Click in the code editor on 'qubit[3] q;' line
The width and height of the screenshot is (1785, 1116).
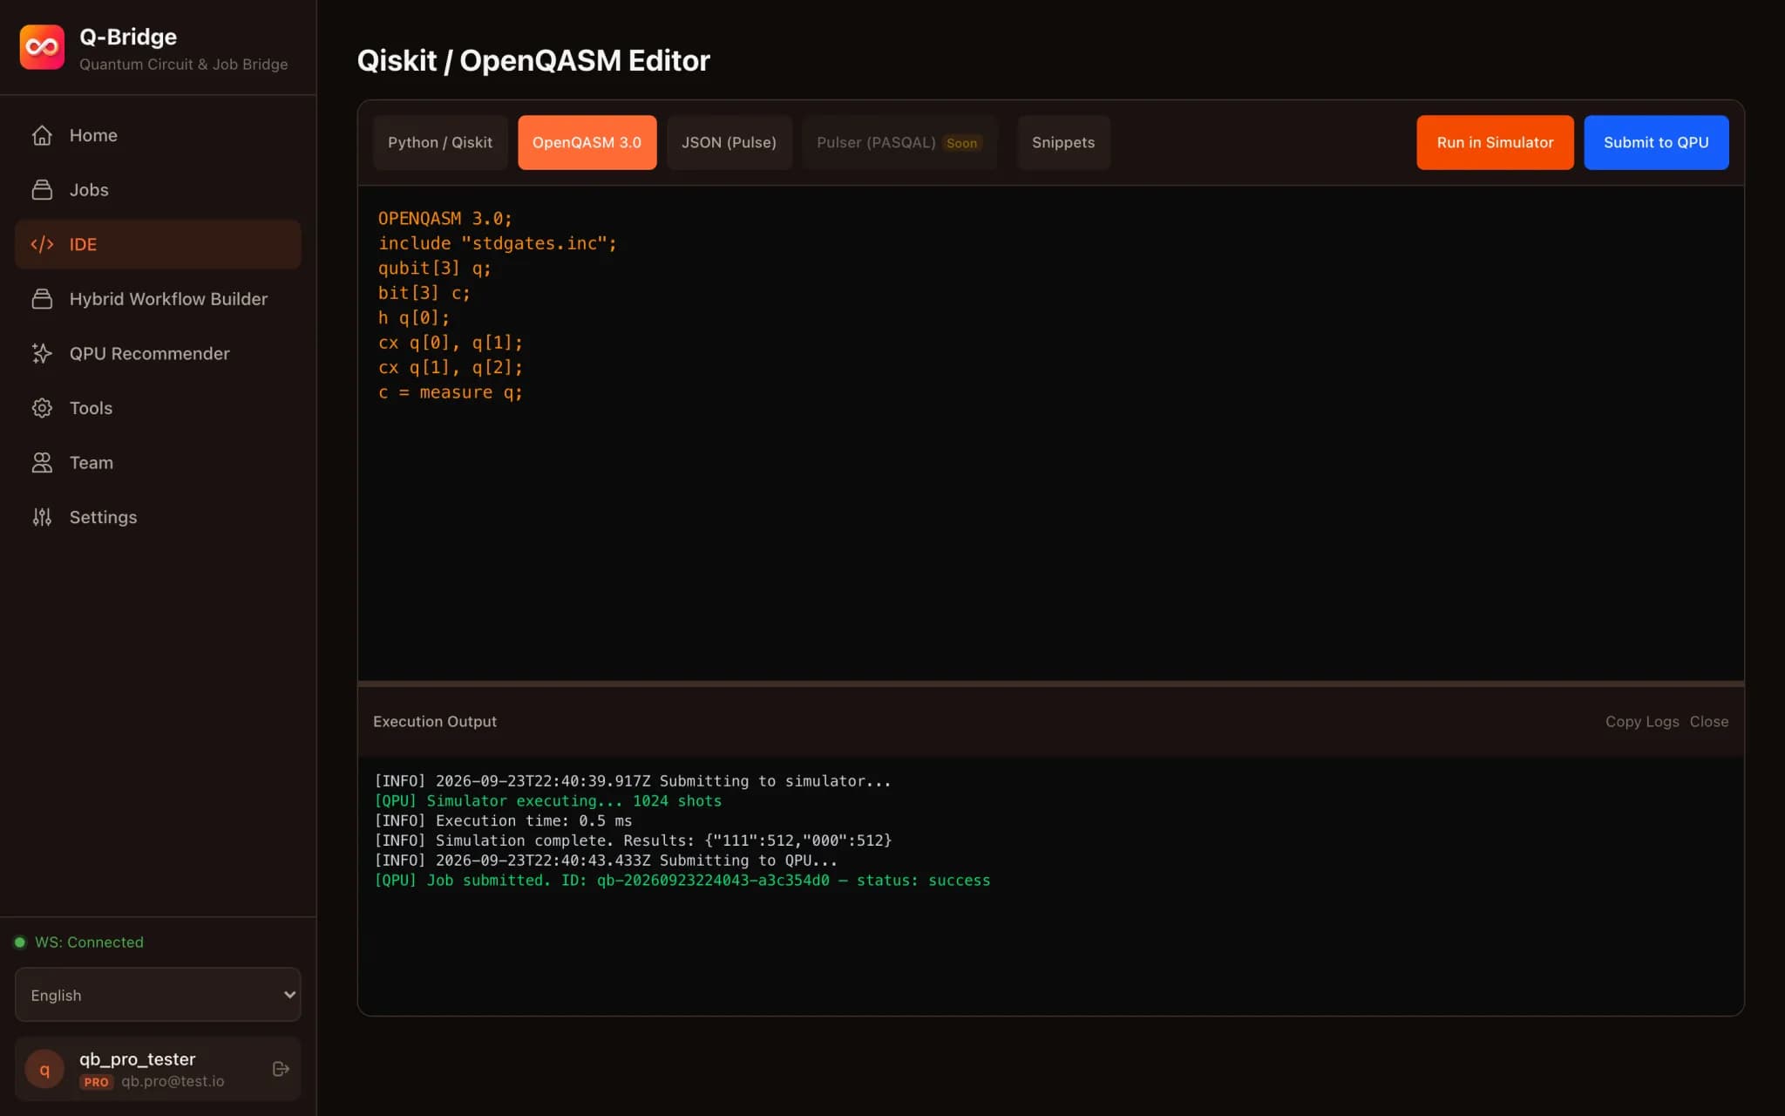coord(434,269)
